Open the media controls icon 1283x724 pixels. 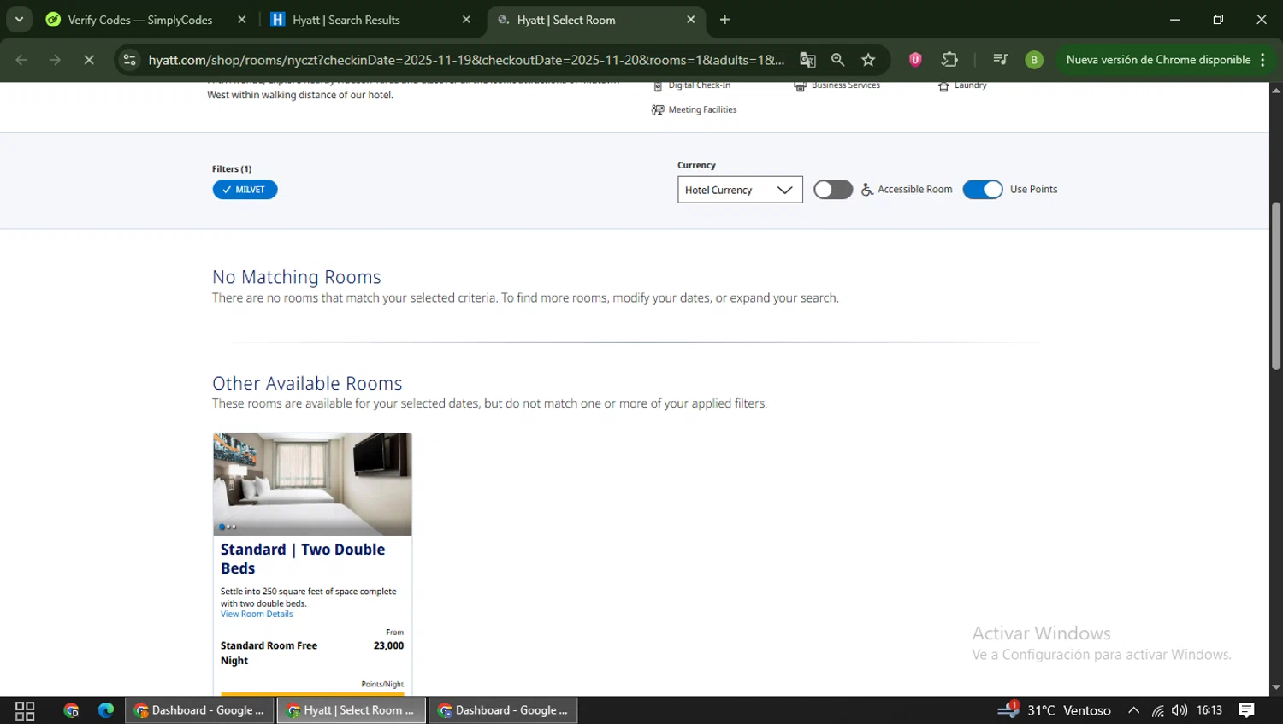[x=1000, y=60]
